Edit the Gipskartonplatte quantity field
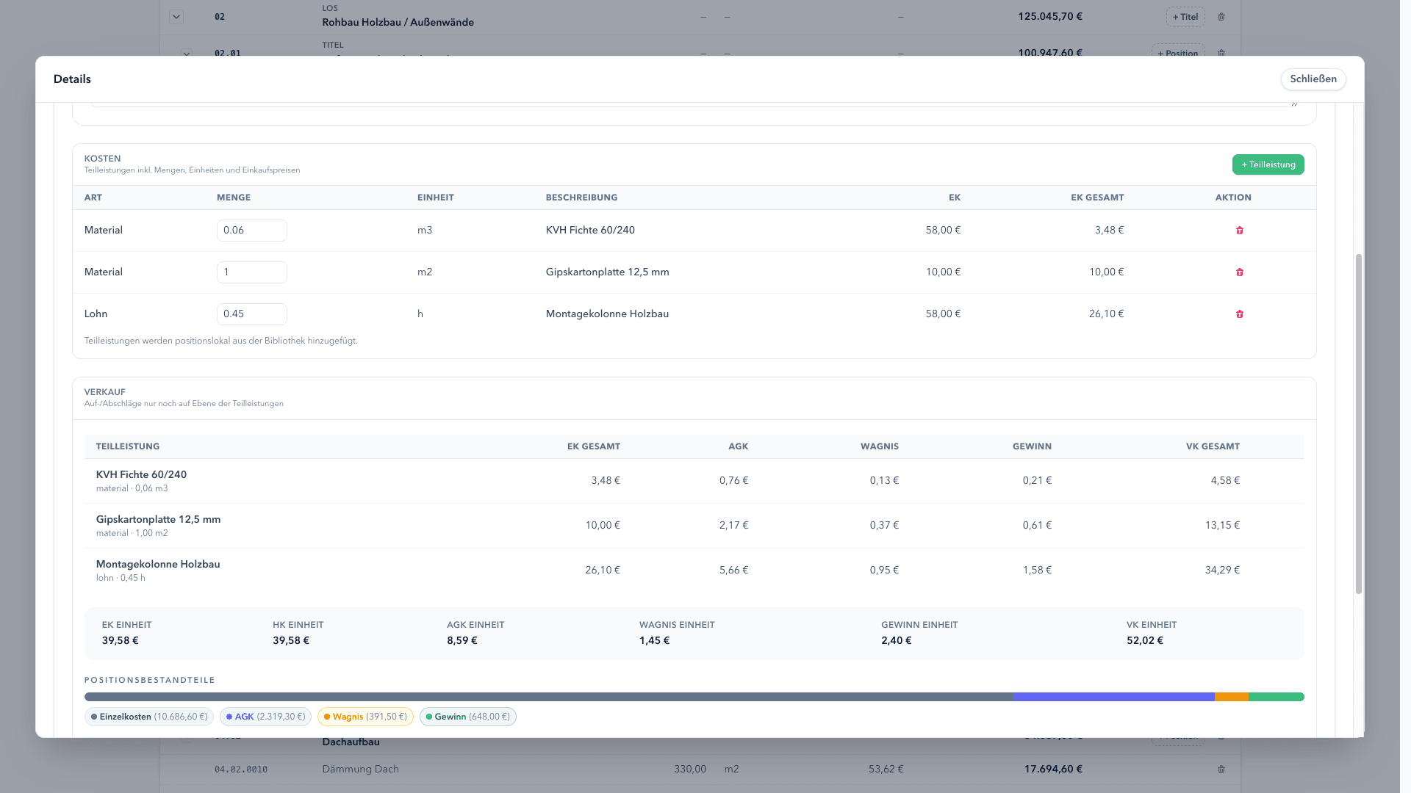The width and height of the screenshot is (1411, 793). click(251, 272)
